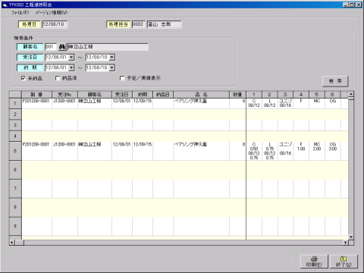Click the 受注No. column header
Screen dimensions: 364x273
pyautogui.click(x=64, y=95)
